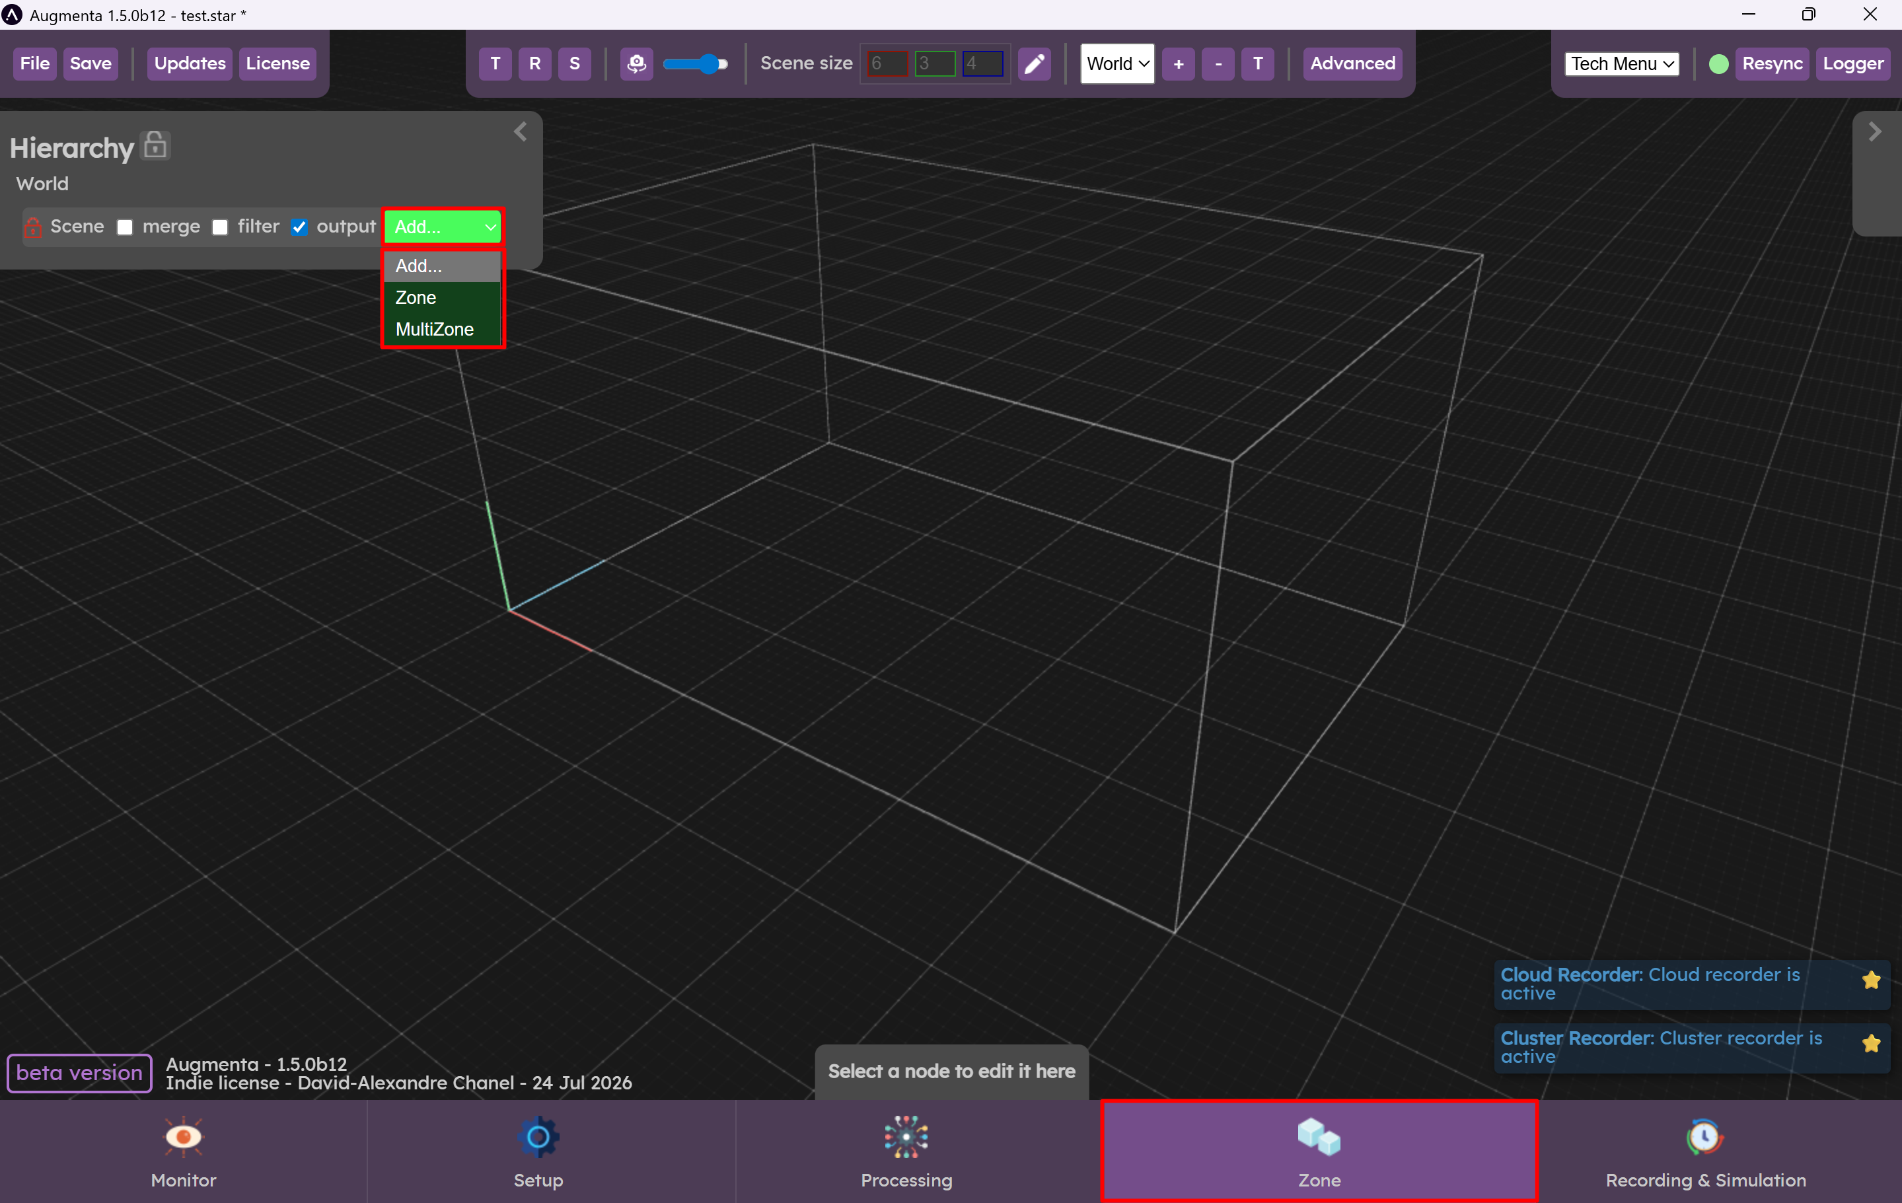
Task: Click the Advanced button
Action: pos(1352,64)
